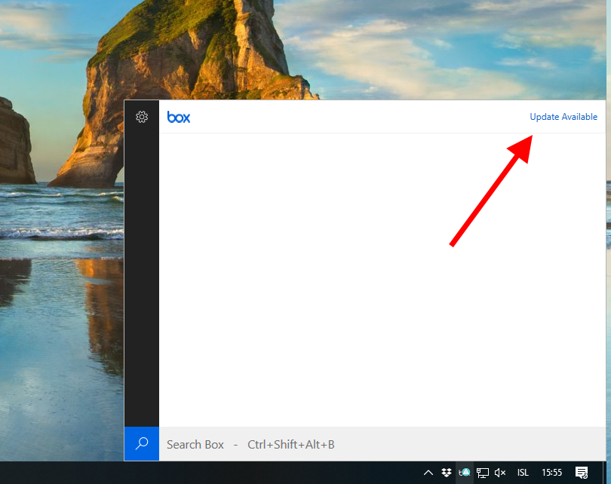Open Box settings gear icon
The image size is (611, 484).
point(142,117)
